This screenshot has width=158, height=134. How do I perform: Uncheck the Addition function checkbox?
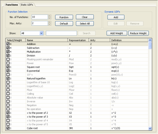coord(8,44)
